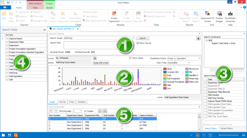Switch to the Scores ribbon tab
This screenshot has height=138, width=247.
point(50,8)
